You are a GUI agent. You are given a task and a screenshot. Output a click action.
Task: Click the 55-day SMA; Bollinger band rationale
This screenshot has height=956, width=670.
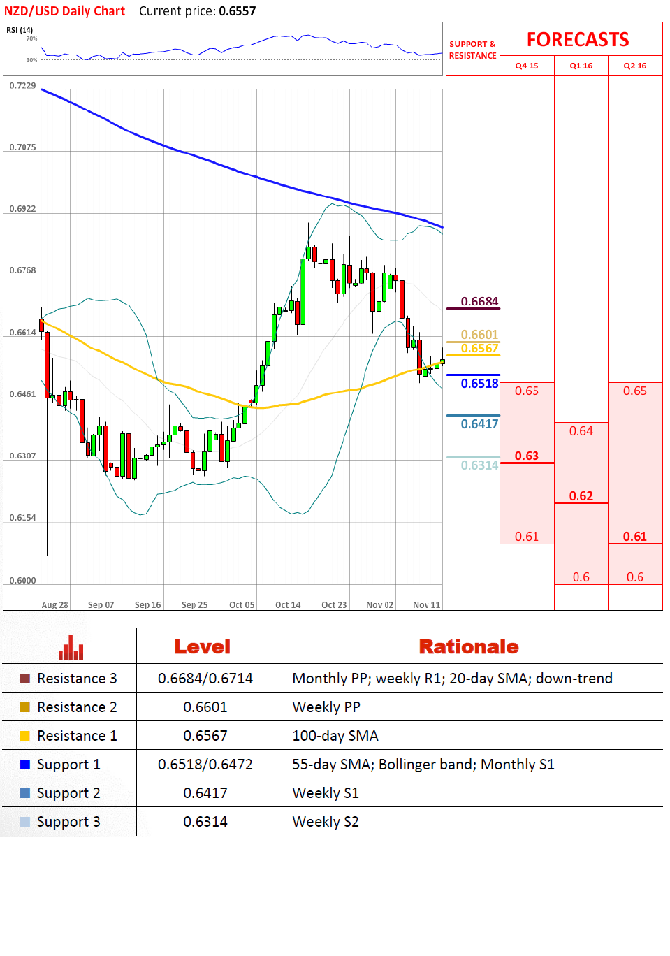[423, 765]
